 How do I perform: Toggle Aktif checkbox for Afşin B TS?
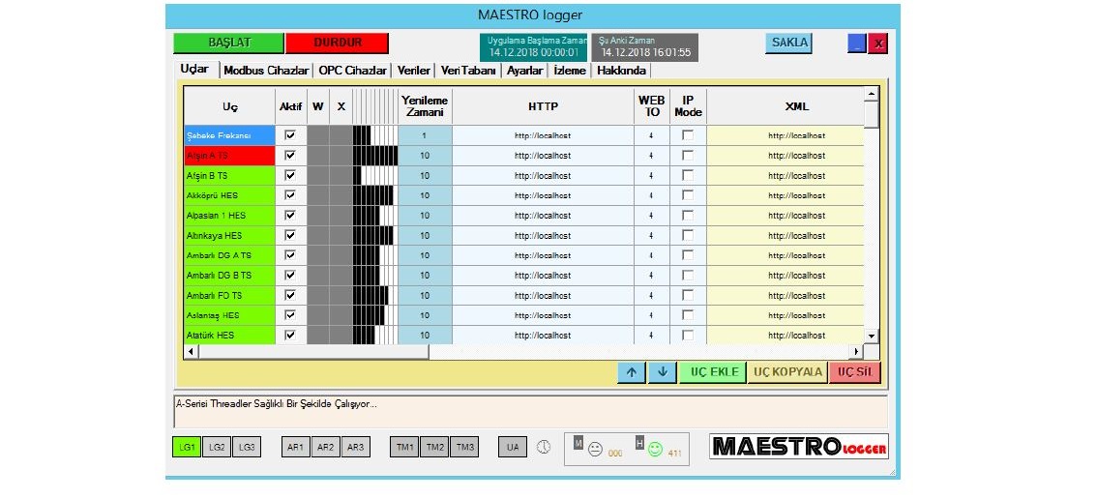coord(290,175)
